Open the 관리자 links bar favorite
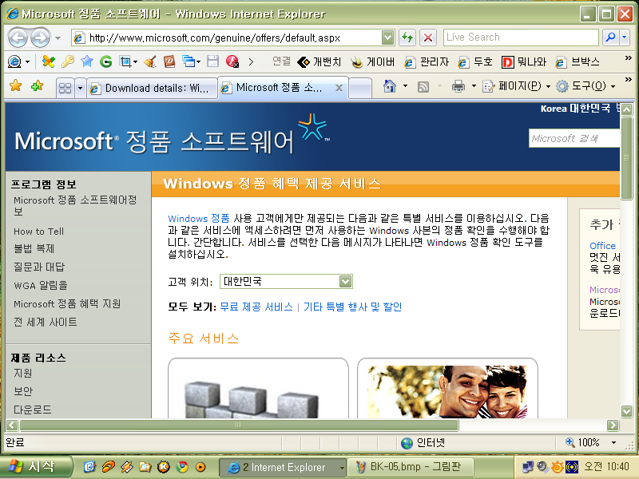The width and height of the screenshot is (639, 479). click(427, 62)
